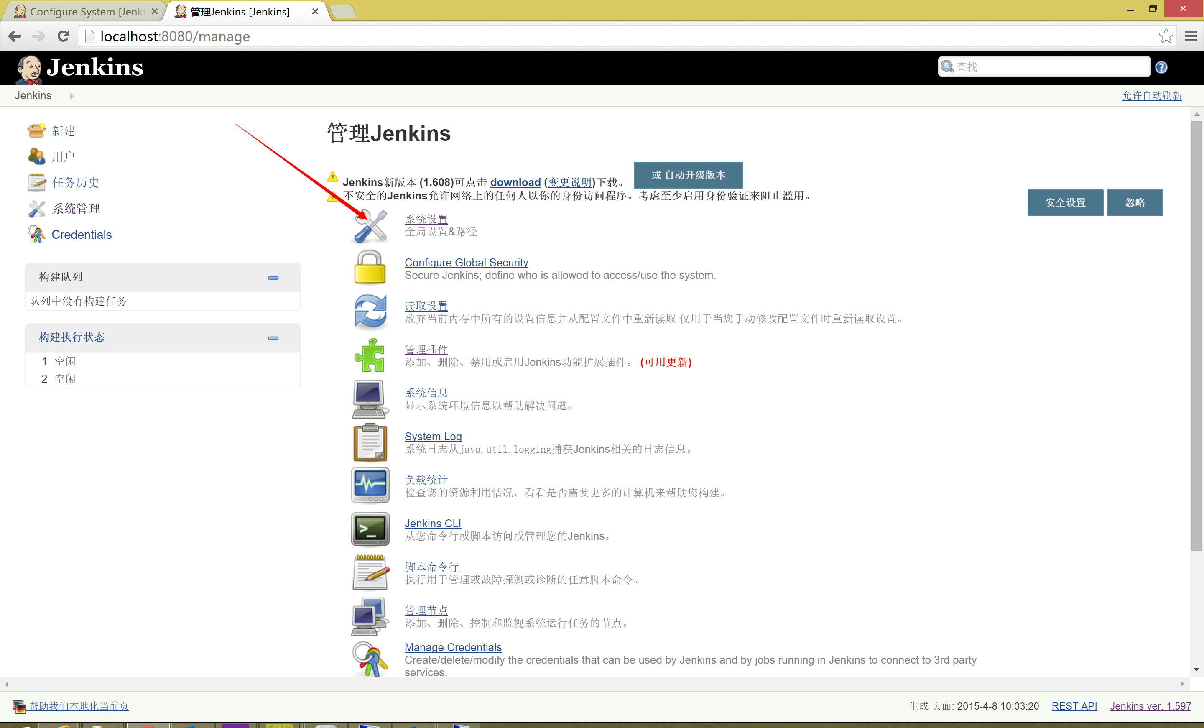The image size is (1204, 728).
Task: Click the 忽略 button
Action: point(1135,202)
